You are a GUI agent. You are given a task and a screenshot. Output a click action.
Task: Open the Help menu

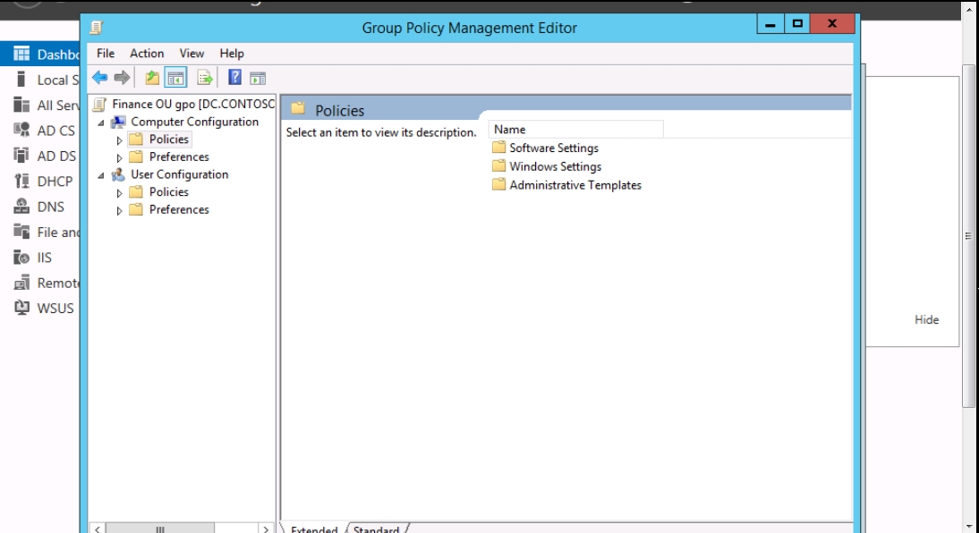tap(232, 54)
